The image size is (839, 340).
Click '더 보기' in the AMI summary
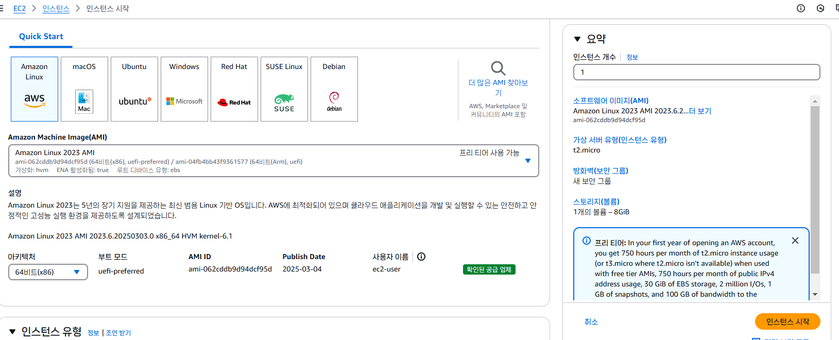pos(700,111)
